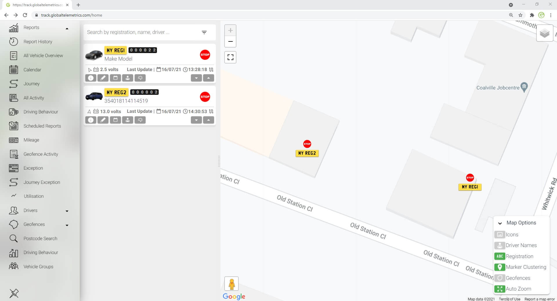Screen dimensions: 557x301
Task: Click the filter icon in search bar
Action: pyautogui.click(x=204, y=32)
